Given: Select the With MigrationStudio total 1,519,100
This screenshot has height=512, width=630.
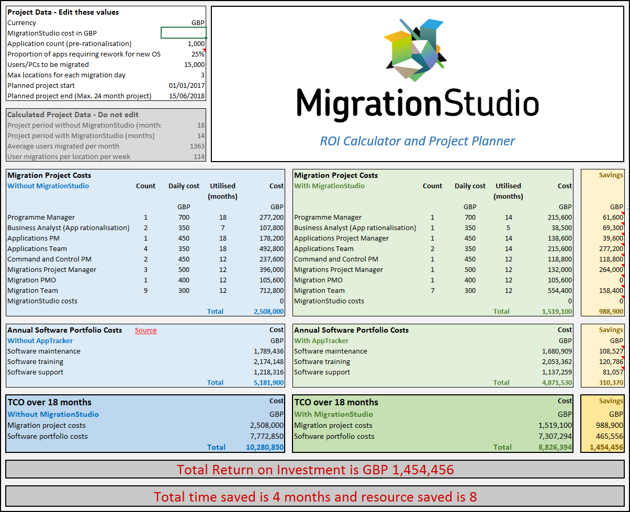Looking at the screenshot, I should [557, 312].
